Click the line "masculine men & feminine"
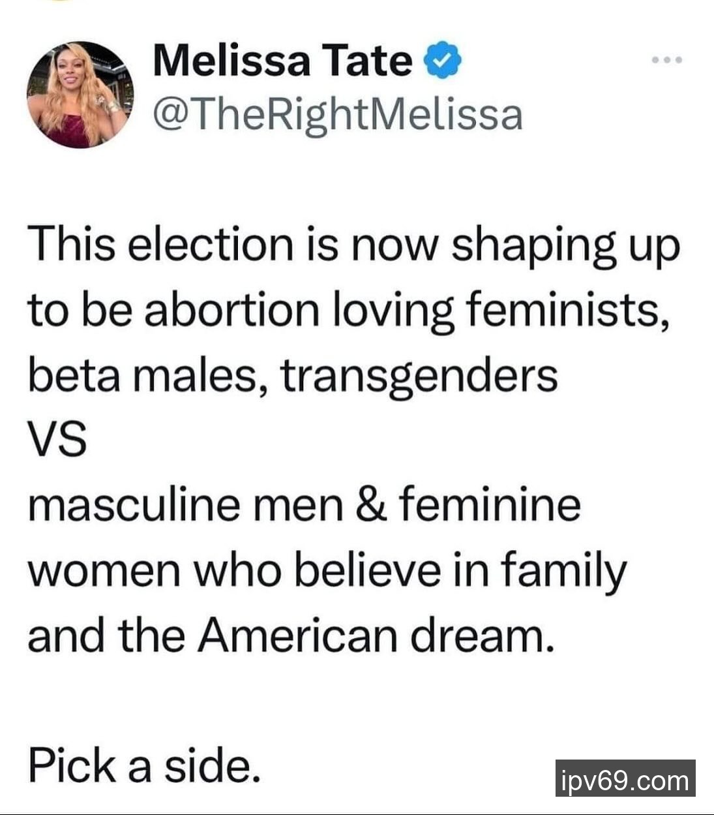Screen dimensions: 714x815 click(x=304, y=504)
